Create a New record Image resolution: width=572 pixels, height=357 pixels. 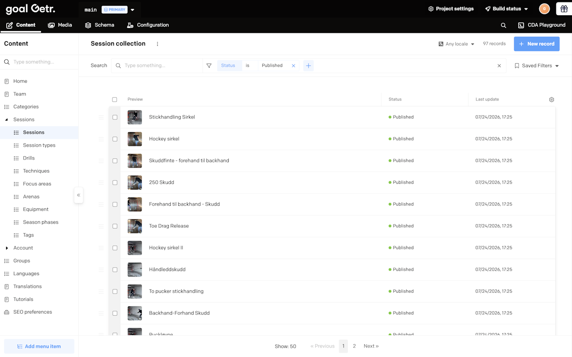(537, 44)
